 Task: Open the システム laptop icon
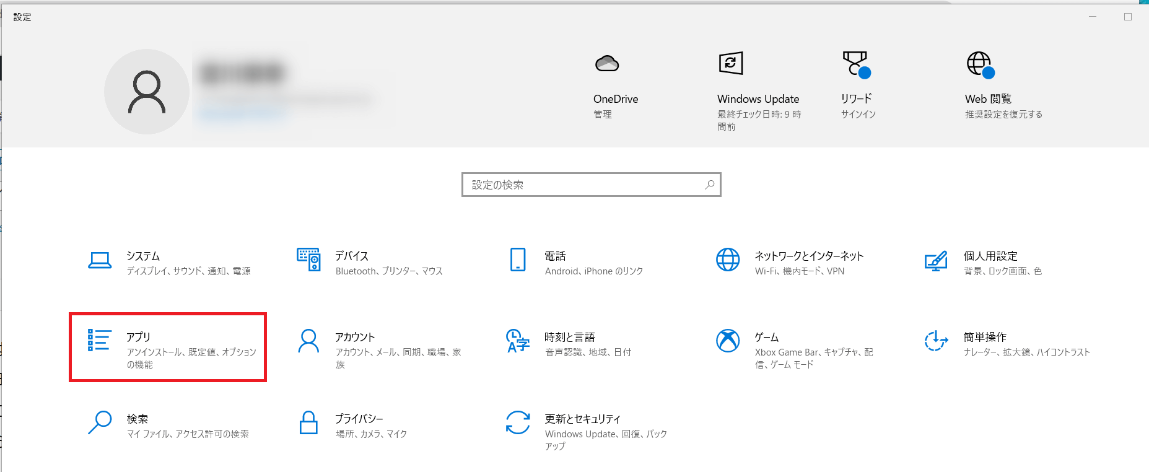click(x=100, y=260)
